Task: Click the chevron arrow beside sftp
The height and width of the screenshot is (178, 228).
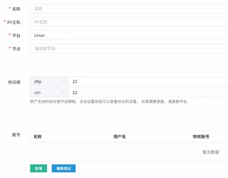Action: (63, 82)
